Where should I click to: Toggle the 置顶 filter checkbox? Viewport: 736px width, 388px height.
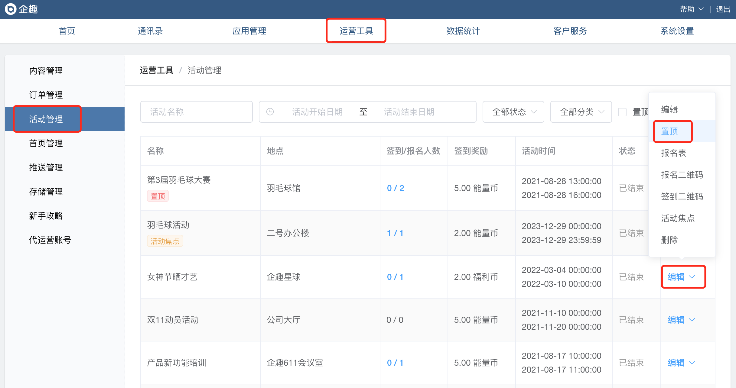622,112
